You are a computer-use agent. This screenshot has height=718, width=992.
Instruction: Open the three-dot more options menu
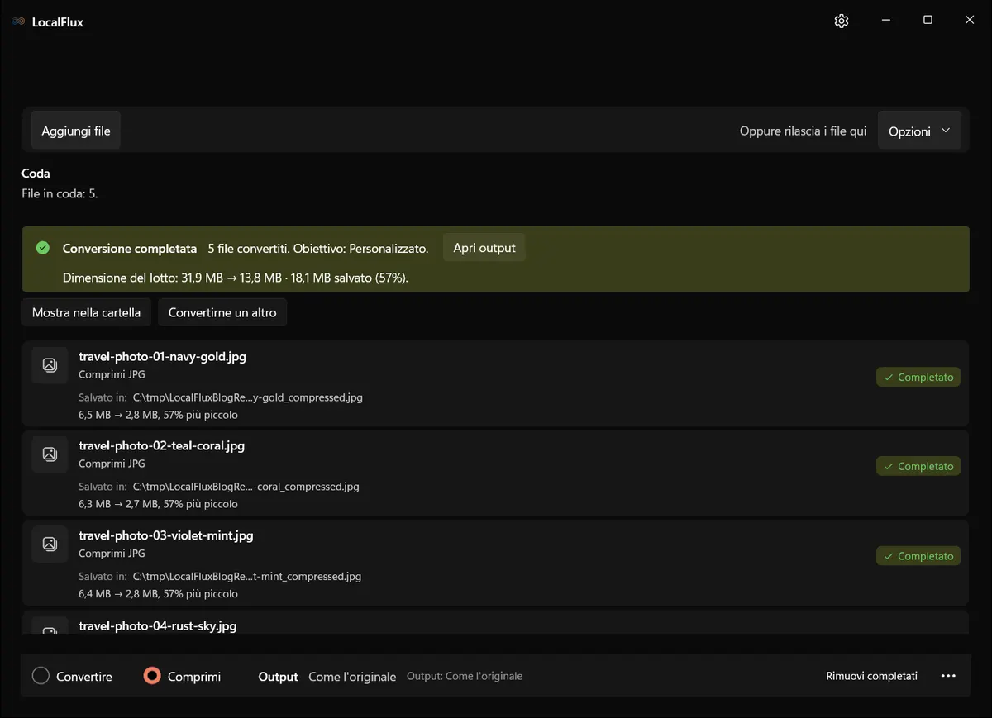[x=949, y=676]
